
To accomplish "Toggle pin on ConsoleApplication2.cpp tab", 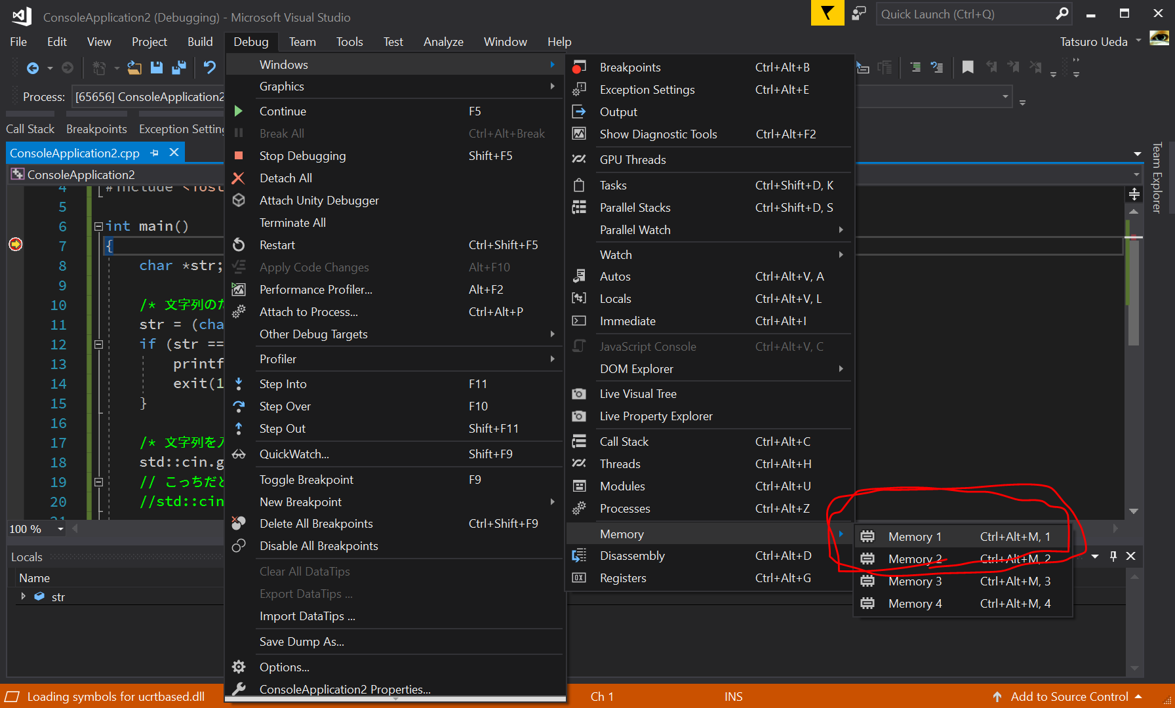I will click(155, 153).
